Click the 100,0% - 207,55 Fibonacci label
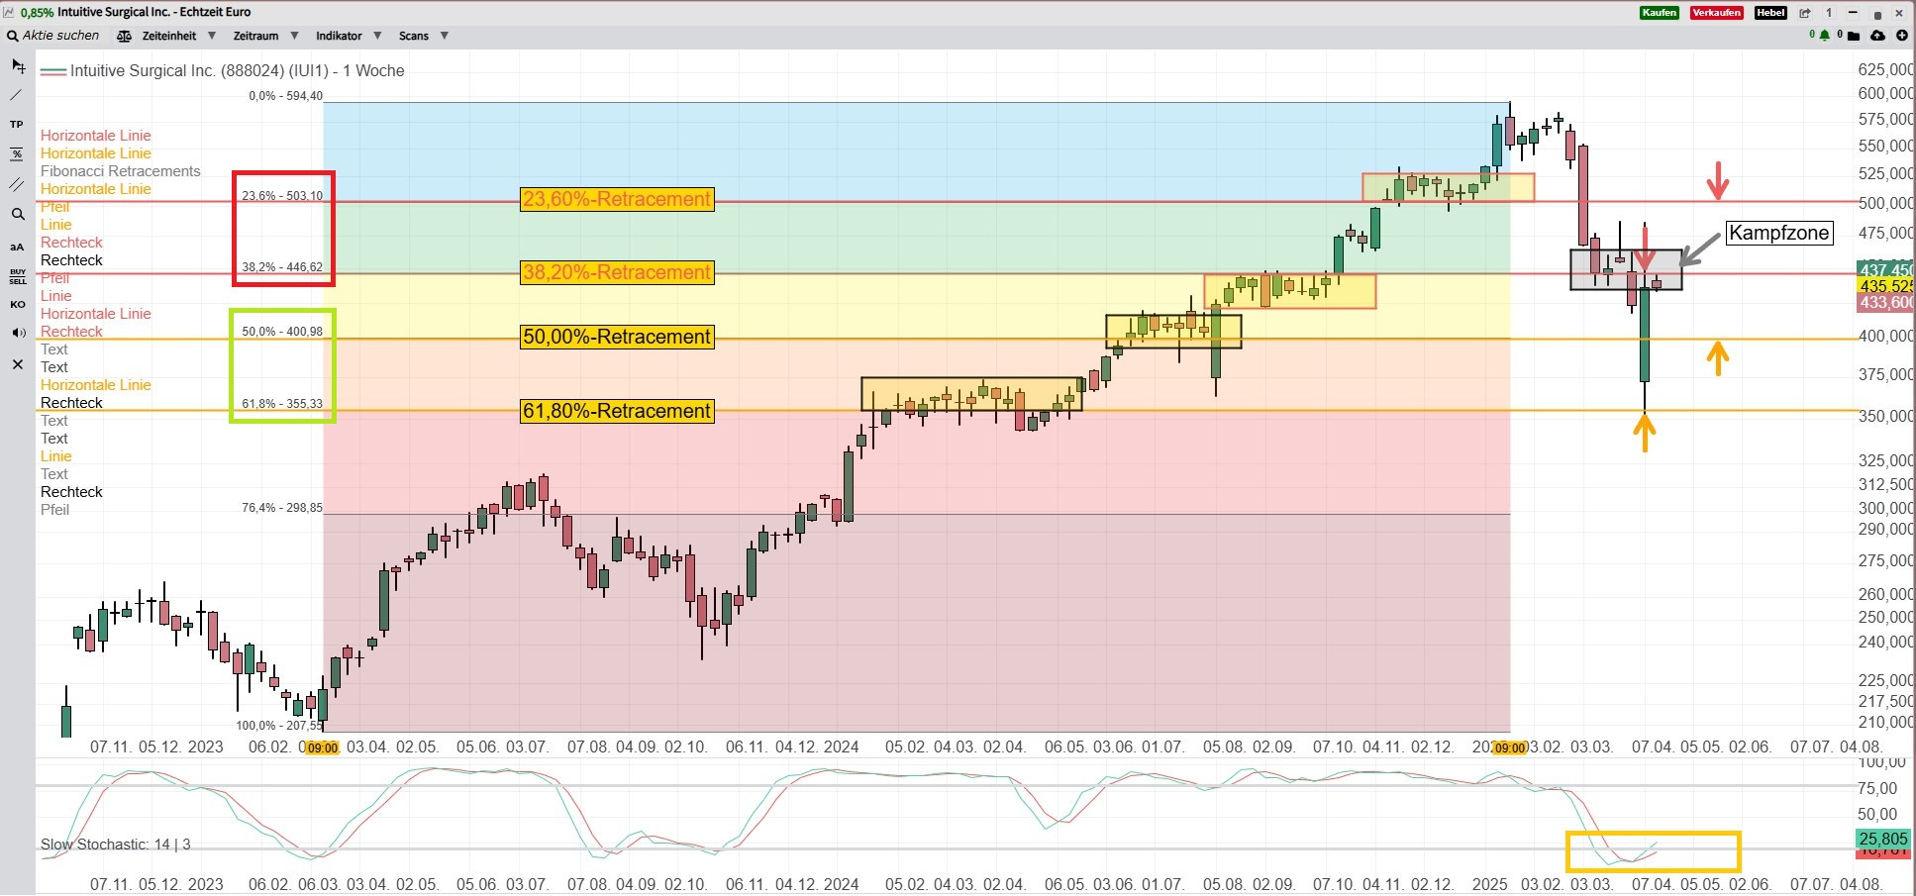 click(x=279, y=726)
